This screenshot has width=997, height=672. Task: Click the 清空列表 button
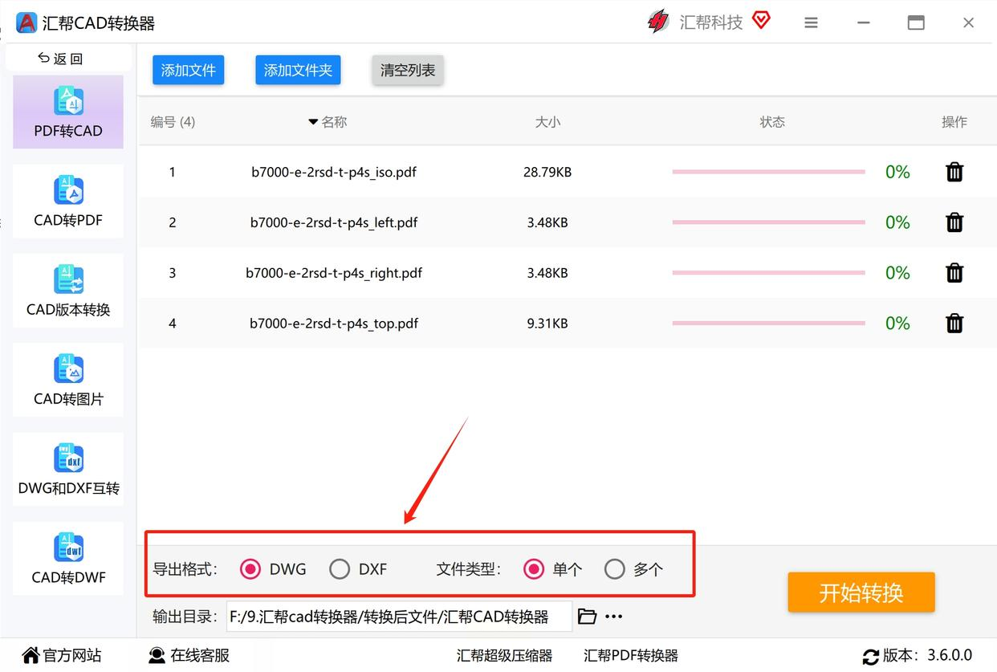click(408, 70)
